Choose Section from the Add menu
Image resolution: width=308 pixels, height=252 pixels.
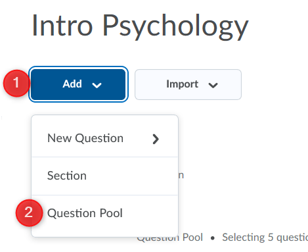point(104,176)
